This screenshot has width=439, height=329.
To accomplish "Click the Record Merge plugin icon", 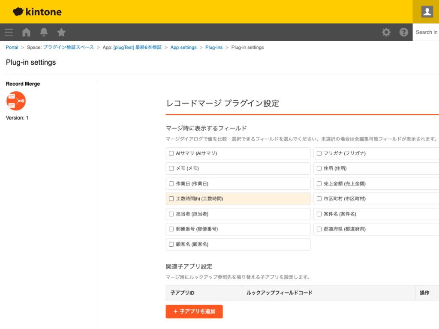I will (16, 101).
